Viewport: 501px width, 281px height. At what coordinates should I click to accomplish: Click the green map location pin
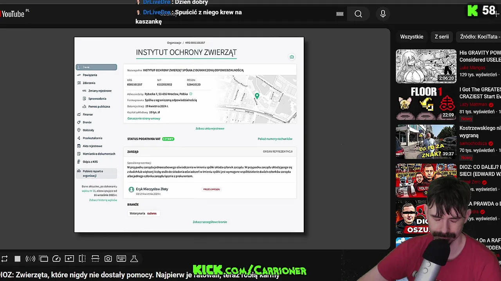coord(257,96)
